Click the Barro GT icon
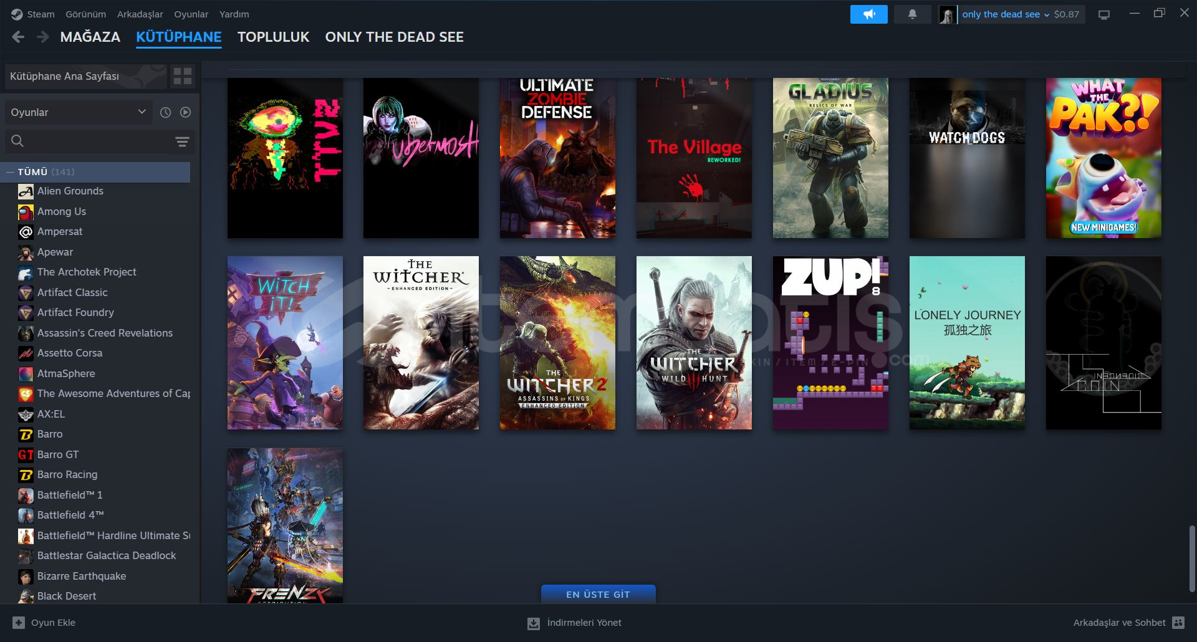 [x=26, y=454]
